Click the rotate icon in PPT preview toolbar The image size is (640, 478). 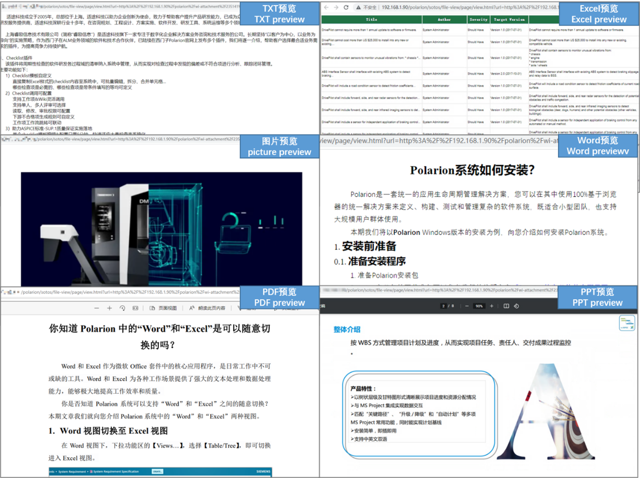516,307
